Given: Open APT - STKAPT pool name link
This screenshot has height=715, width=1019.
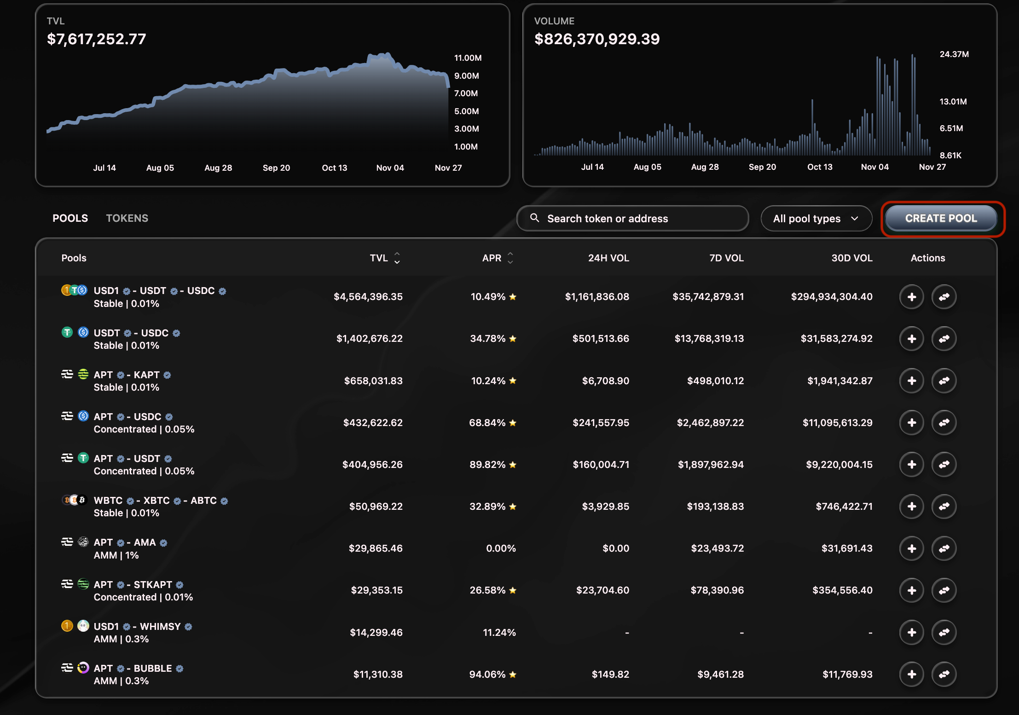Looking at the screenshot, I should click(138, 584).
